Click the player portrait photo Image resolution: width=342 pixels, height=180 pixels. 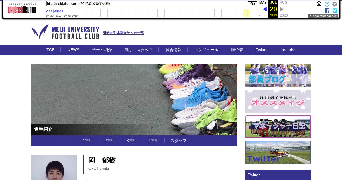[54, 167]
